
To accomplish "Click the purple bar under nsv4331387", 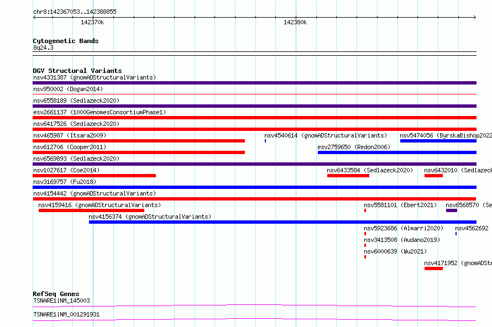I will (x=254, y=83).
